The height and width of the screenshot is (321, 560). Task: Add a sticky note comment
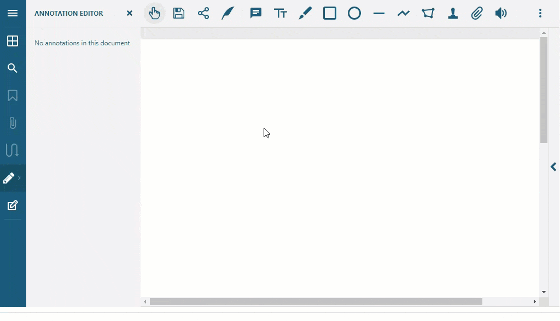point(256,13)
